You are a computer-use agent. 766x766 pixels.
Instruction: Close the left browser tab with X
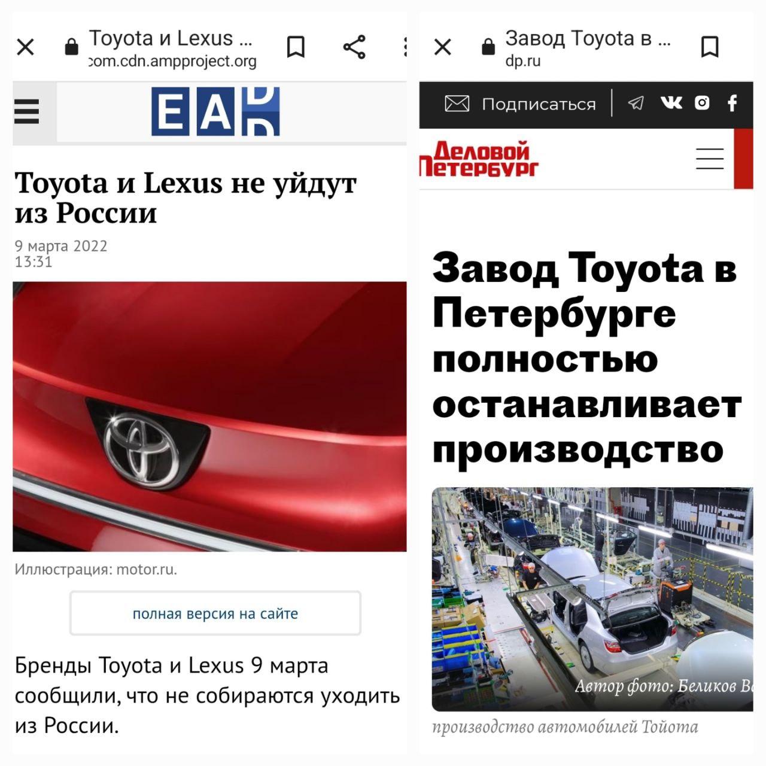click(25, 47)
